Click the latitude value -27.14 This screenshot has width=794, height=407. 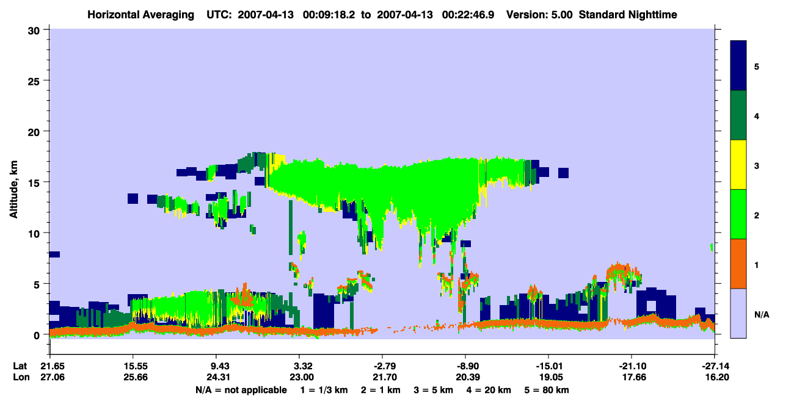(x=714, y=366)
